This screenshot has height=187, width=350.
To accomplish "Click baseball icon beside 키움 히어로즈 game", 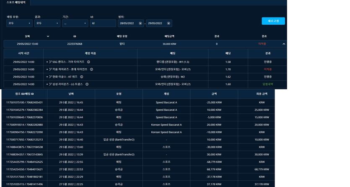I will coord(50,70).
